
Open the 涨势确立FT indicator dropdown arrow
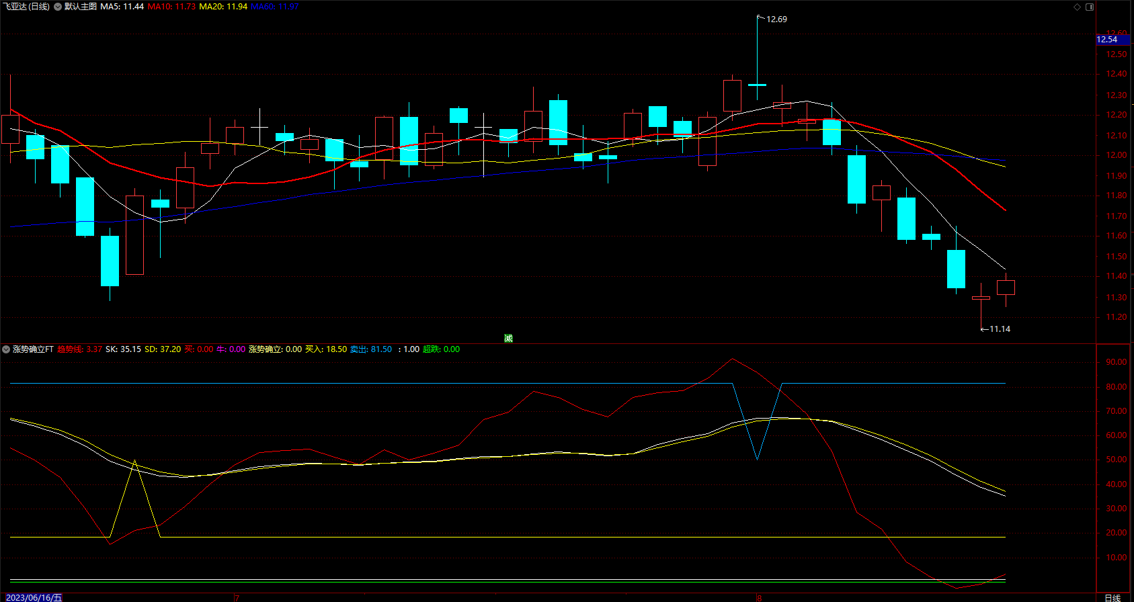point(6,349)
